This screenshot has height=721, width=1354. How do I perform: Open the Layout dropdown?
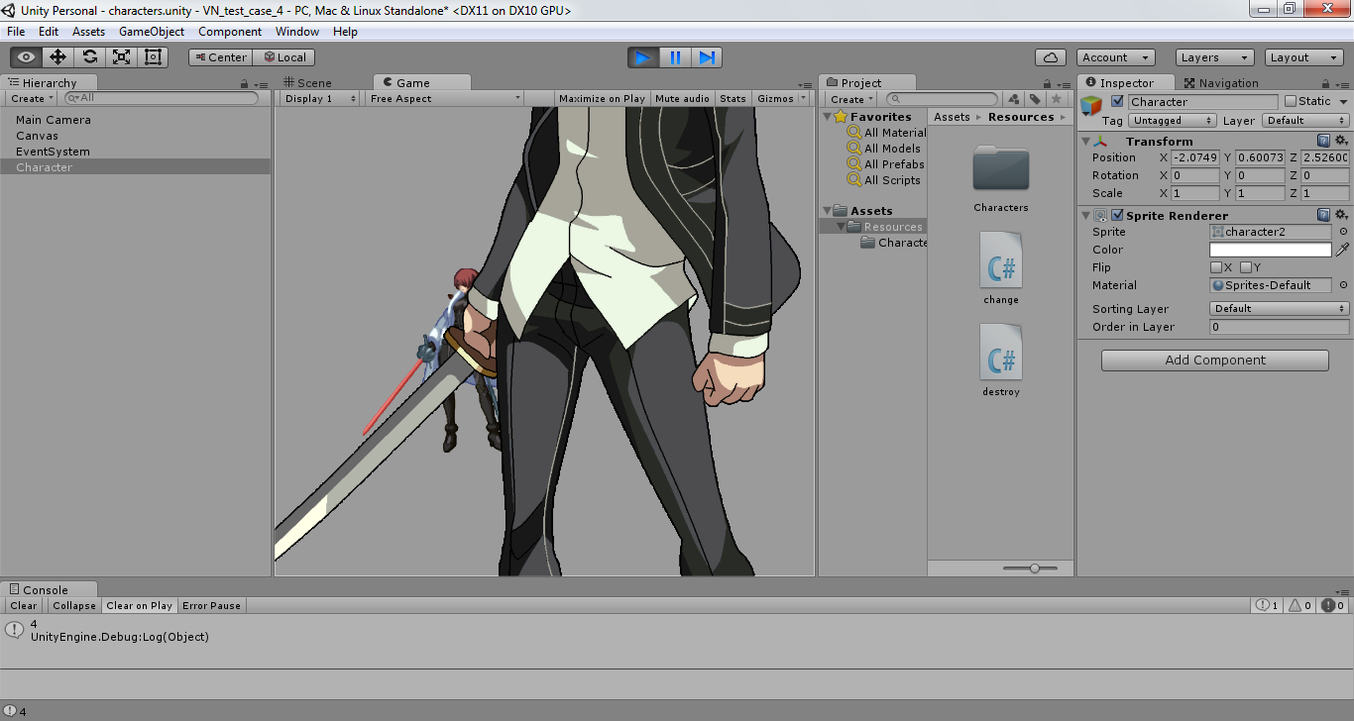pos(1303,57)
